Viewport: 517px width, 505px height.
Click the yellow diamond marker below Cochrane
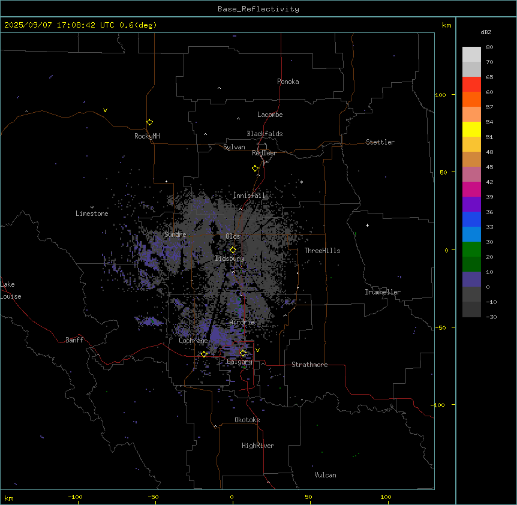[204, 354]
